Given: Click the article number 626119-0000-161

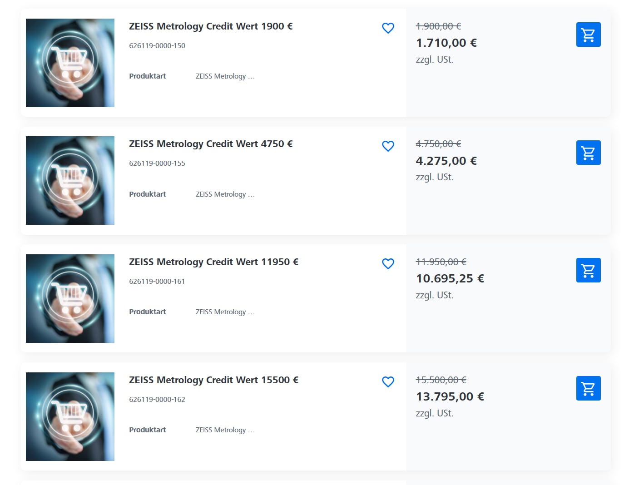Looking at the screenshot, I should point(157,281).
